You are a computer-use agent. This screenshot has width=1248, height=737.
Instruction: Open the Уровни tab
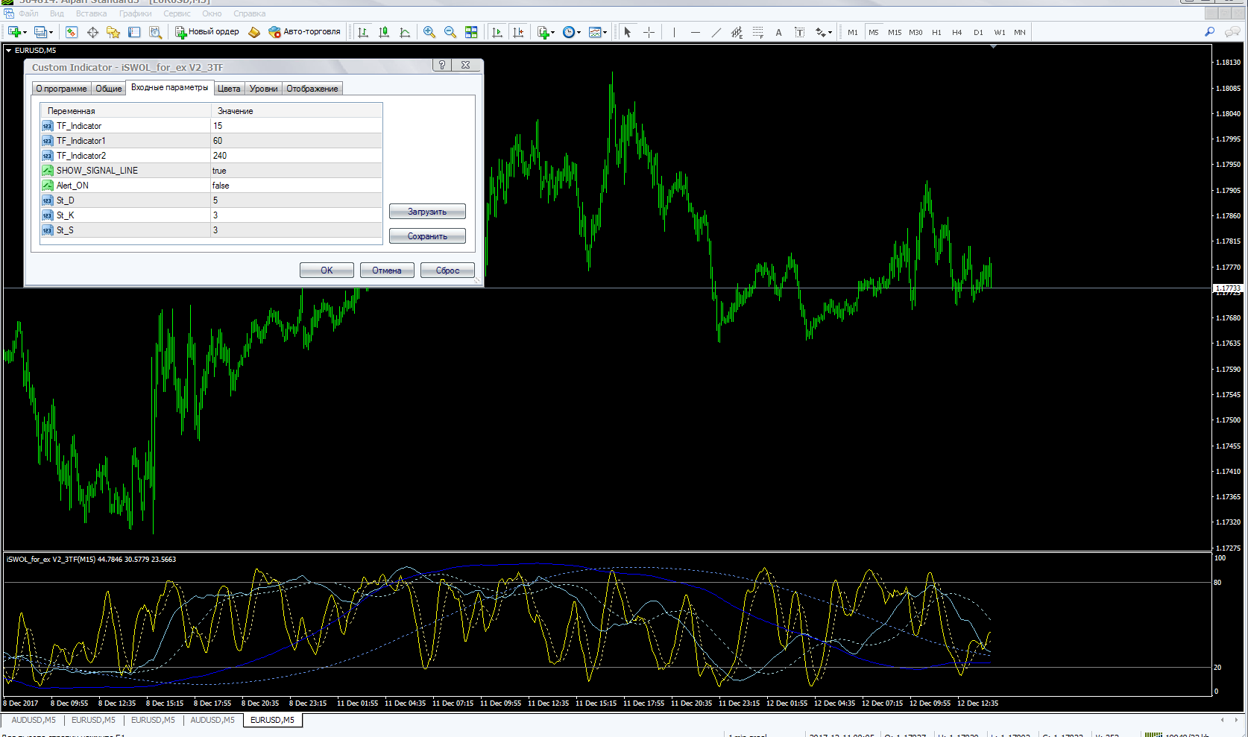pyautogui.click(x=263, y=89)
